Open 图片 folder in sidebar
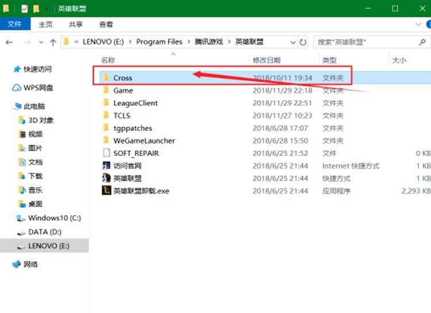Image resolution: width=431 pixels, height=313 pixels. tap(35, 148)
